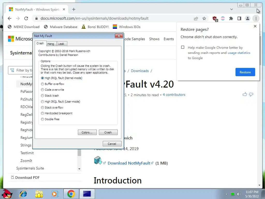Open the Extensions puzzle piece menu
The image size is (265, 199).
click(231, 18)
